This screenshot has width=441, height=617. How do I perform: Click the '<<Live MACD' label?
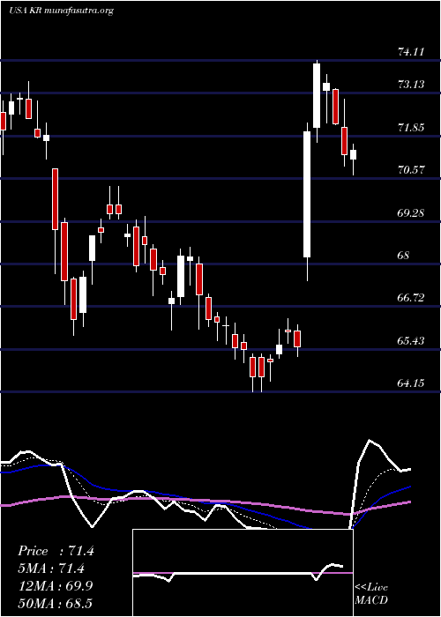click(x=371, y=594)
